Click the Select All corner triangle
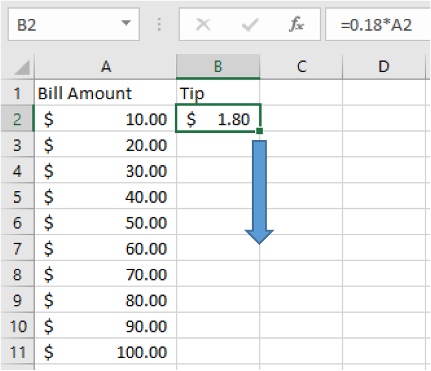 click(22, 67)
